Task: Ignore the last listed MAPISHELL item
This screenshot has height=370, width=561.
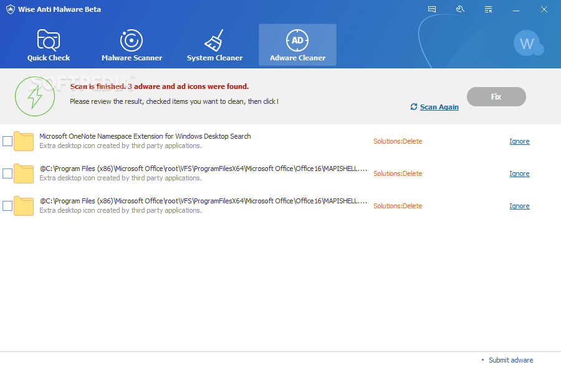Action: point(519,206)
